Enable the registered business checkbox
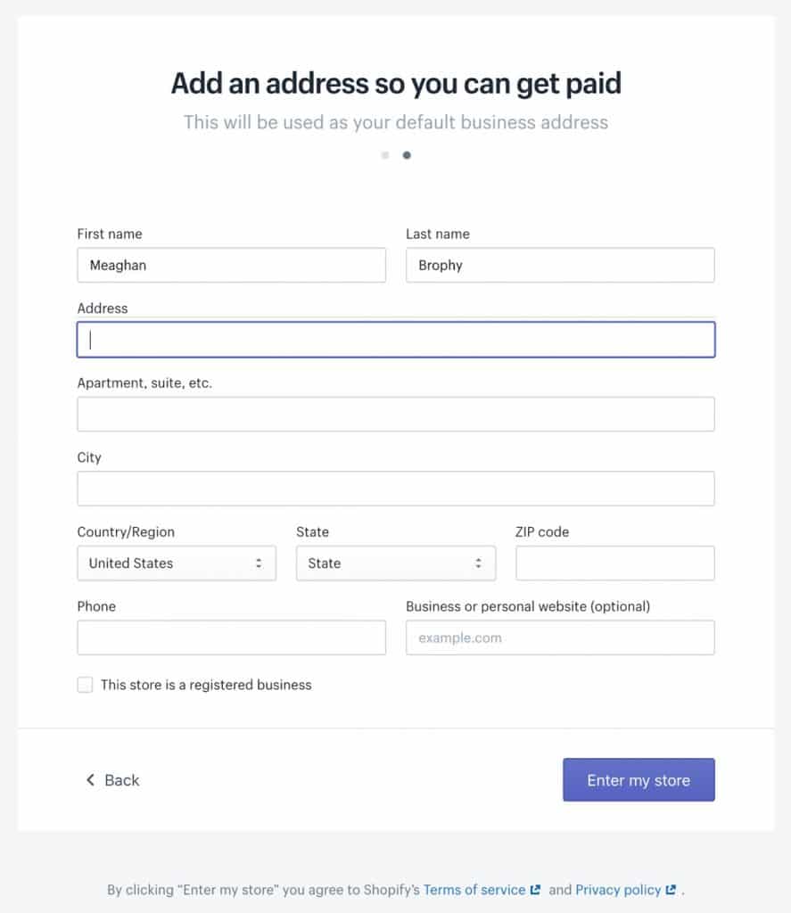791x913 pixels. click(x=85, y=685)
